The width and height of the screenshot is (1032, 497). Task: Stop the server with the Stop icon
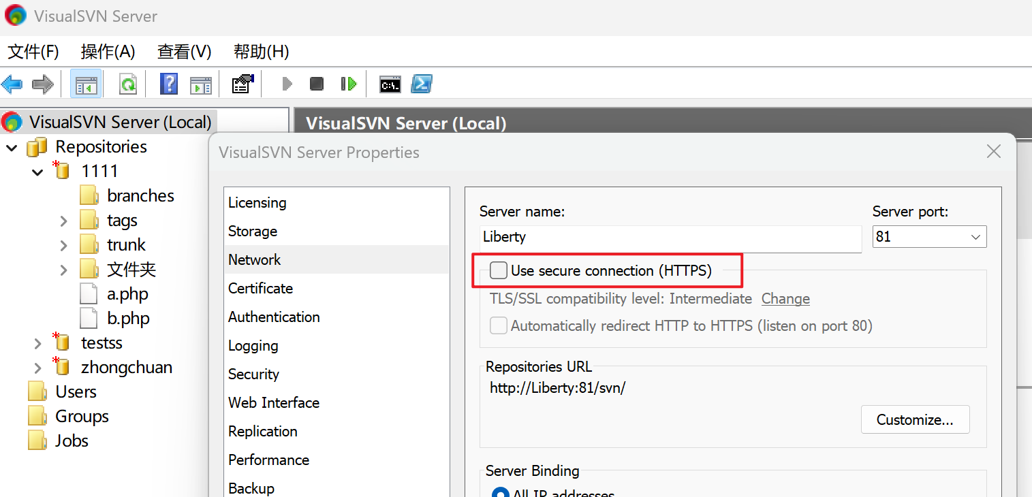click(x=317, y=84)
